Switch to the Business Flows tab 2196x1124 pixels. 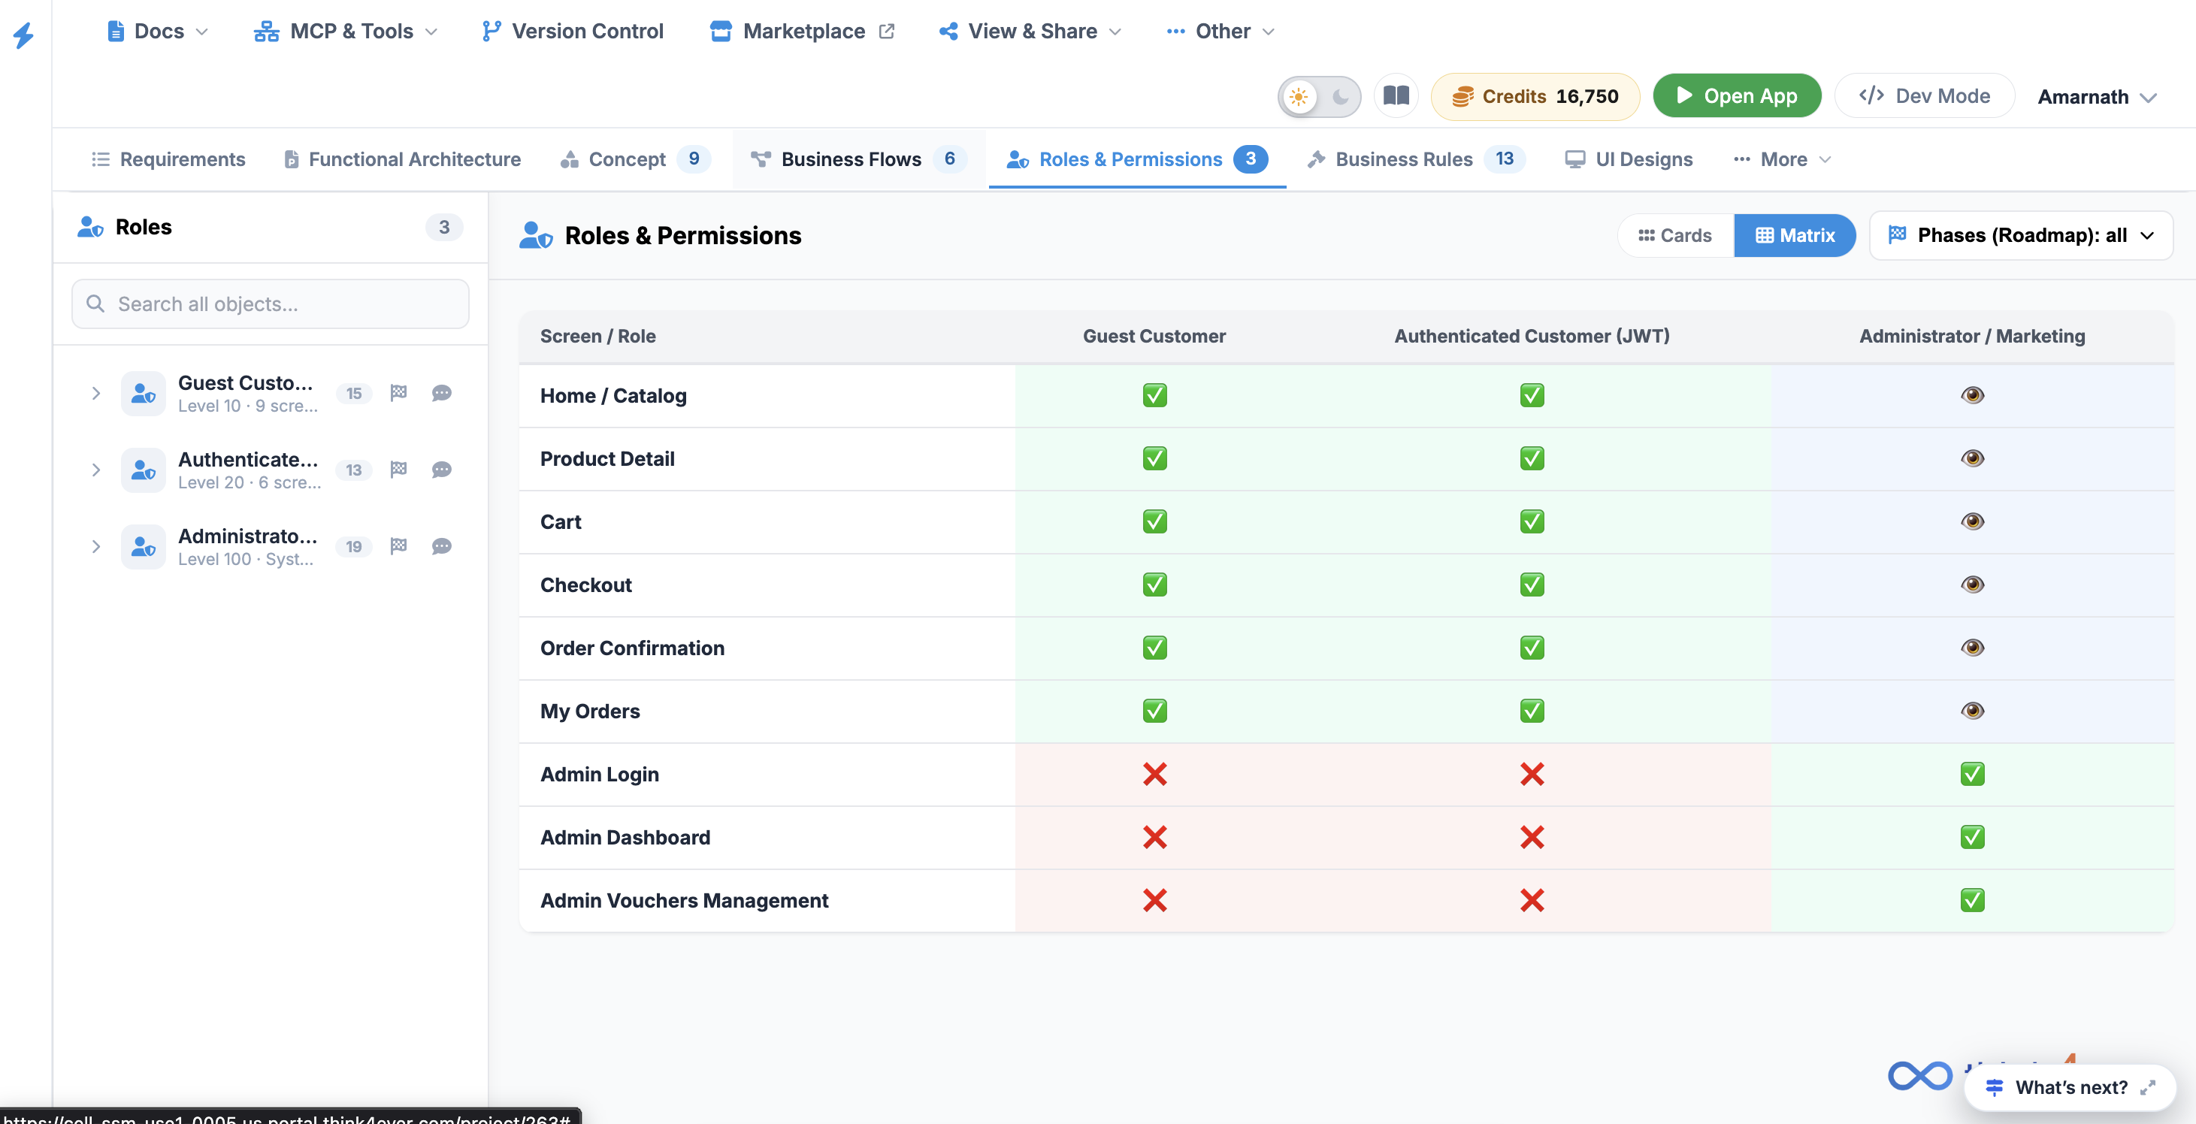click(858, 159)
